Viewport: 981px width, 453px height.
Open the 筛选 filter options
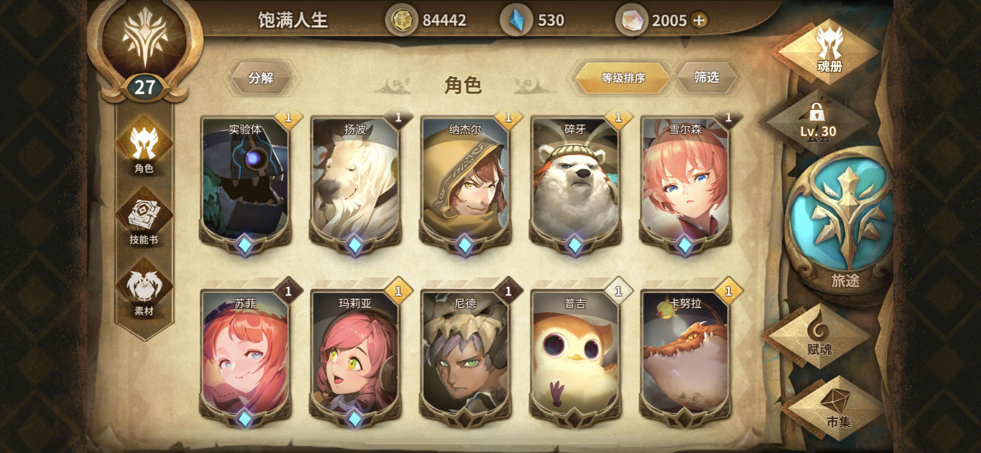[706, 77]
